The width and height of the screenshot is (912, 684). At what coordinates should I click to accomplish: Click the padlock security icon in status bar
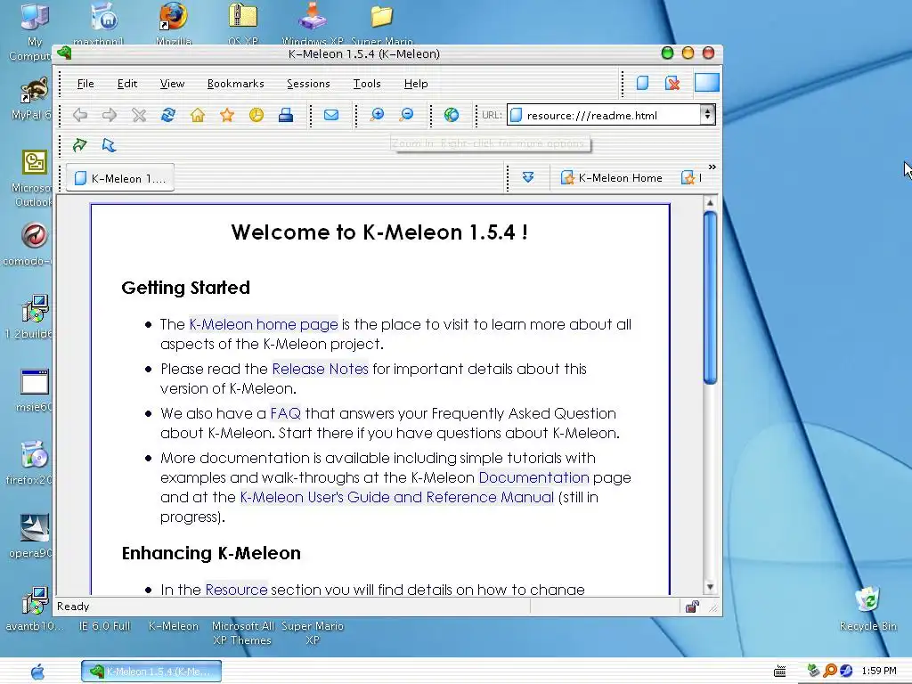[x=692, y=607]
